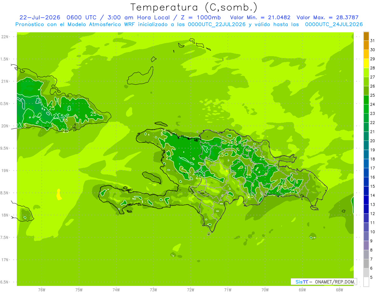Image resolution: width=381 pixels, height=294 pixels.
Task: Click the '70W' longitude label
Action: tap(265, 290)
